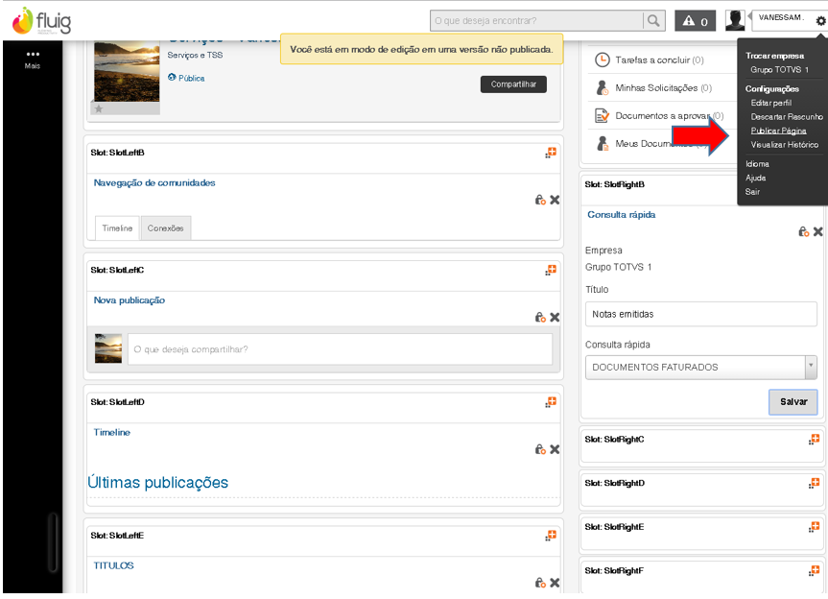Screen dimensions: 828x599
Task: Open the alerts notification counter
Action: click(695, 20)
